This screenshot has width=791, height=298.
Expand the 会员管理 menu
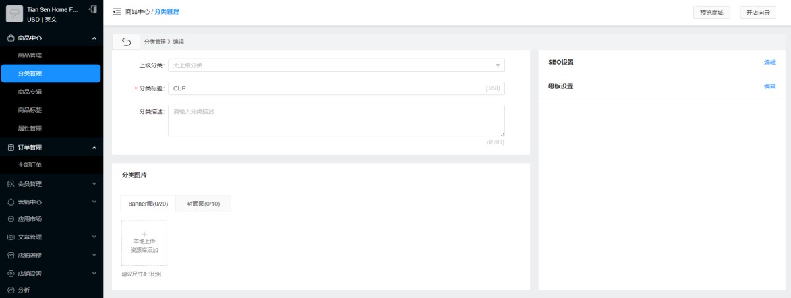tap(94, 184)
